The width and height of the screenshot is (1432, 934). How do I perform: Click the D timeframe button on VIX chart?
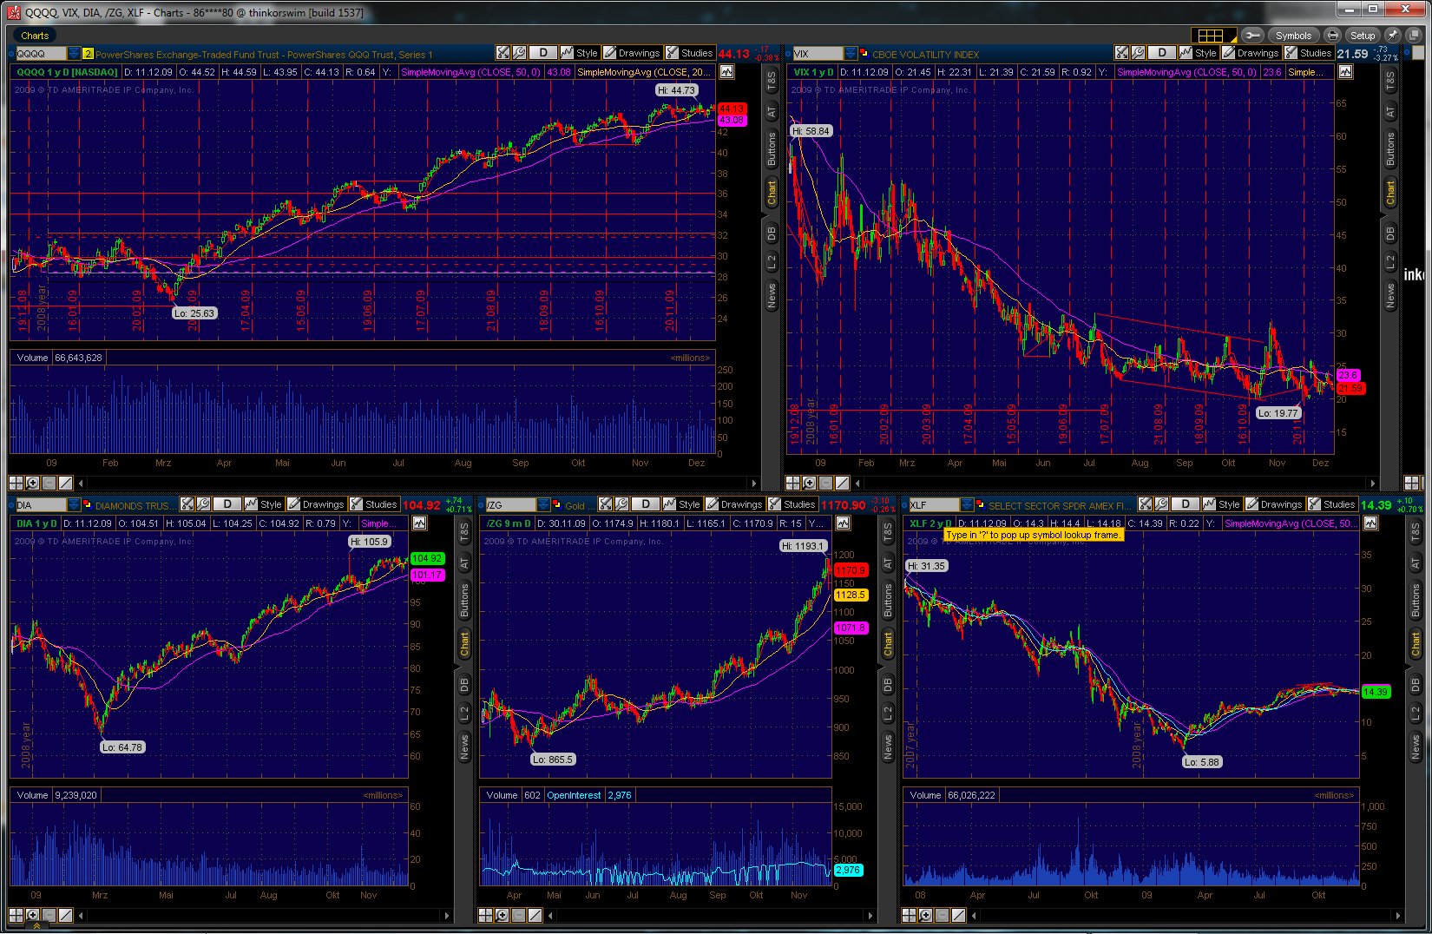coord(1162,53)
